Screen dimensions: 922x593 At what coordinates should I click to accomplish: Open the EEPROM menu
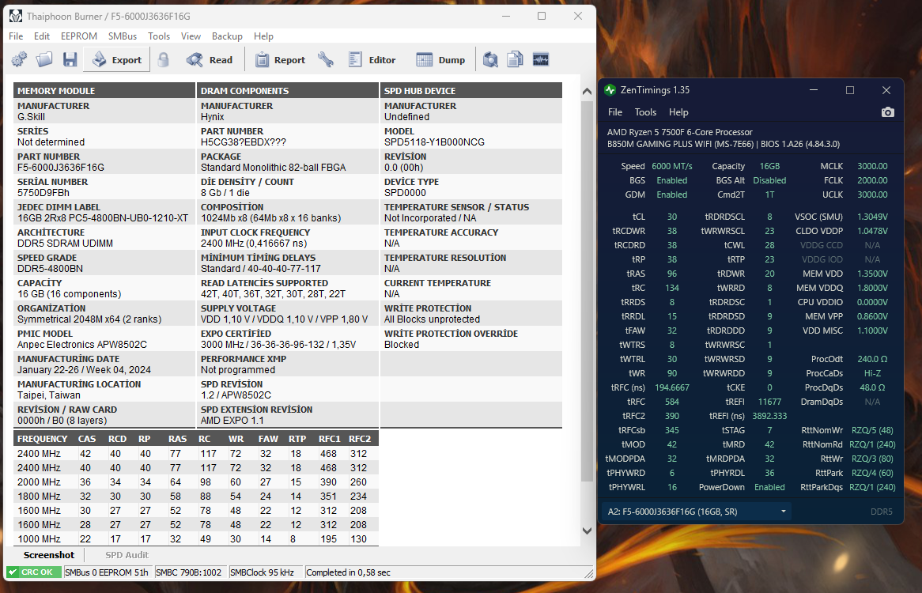tap(79, 36)
